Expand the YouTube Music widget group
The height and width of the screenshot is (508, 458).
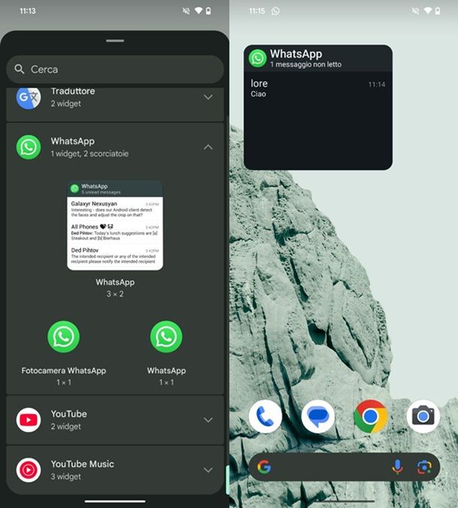208,470
